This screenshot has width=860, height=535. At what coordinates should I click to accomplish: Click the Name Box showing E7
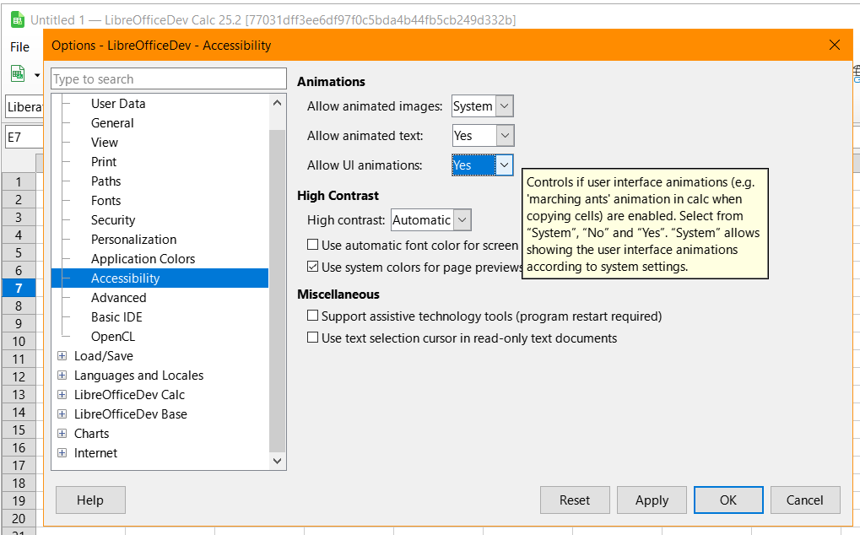(24, 137)
